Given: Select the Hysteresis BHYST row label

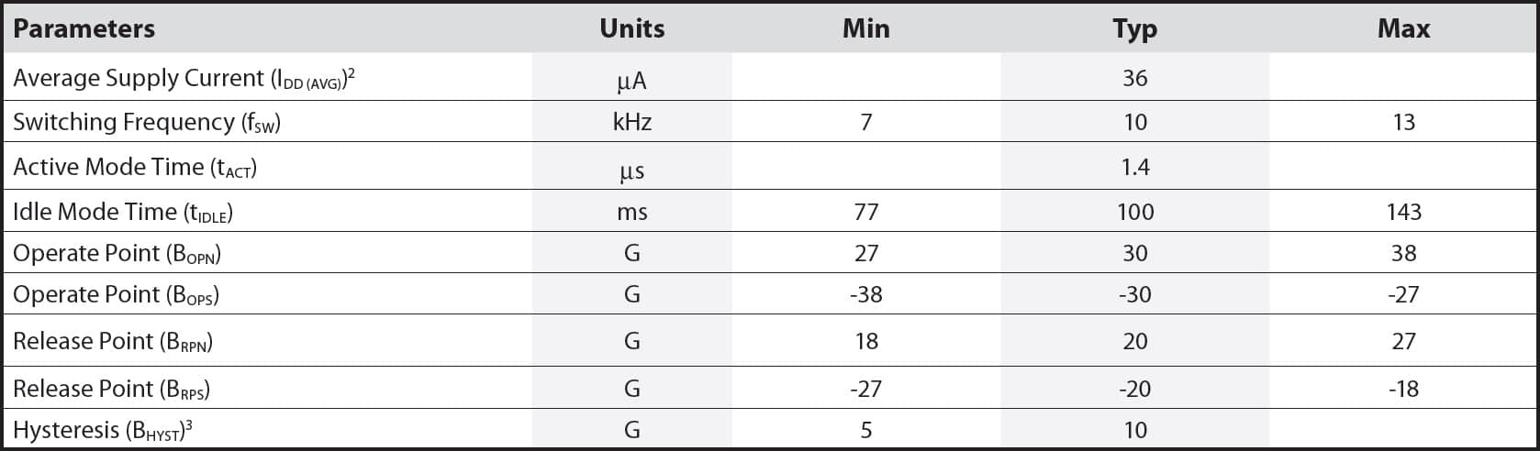Looking at the screenshot, I should [103, 430].
